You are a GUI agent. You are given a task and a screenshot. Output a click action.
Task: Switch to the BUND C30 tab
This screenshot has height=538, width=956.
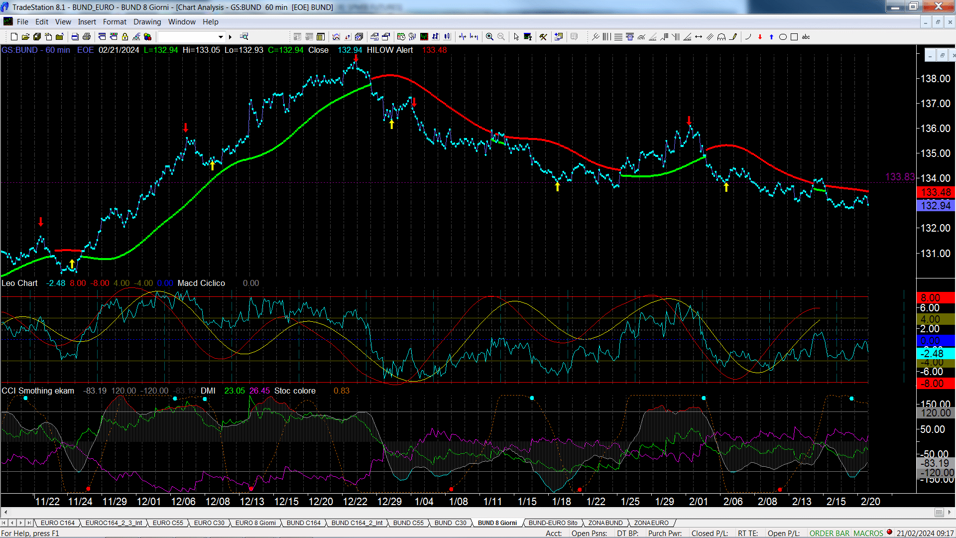(x=450, y=523)
